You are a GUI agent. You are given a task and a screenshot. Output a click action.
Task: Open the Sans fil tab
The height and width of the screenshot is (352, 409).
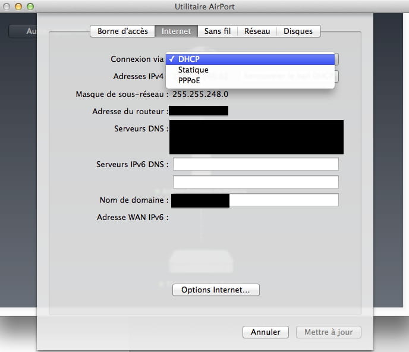tap(218, 32)
